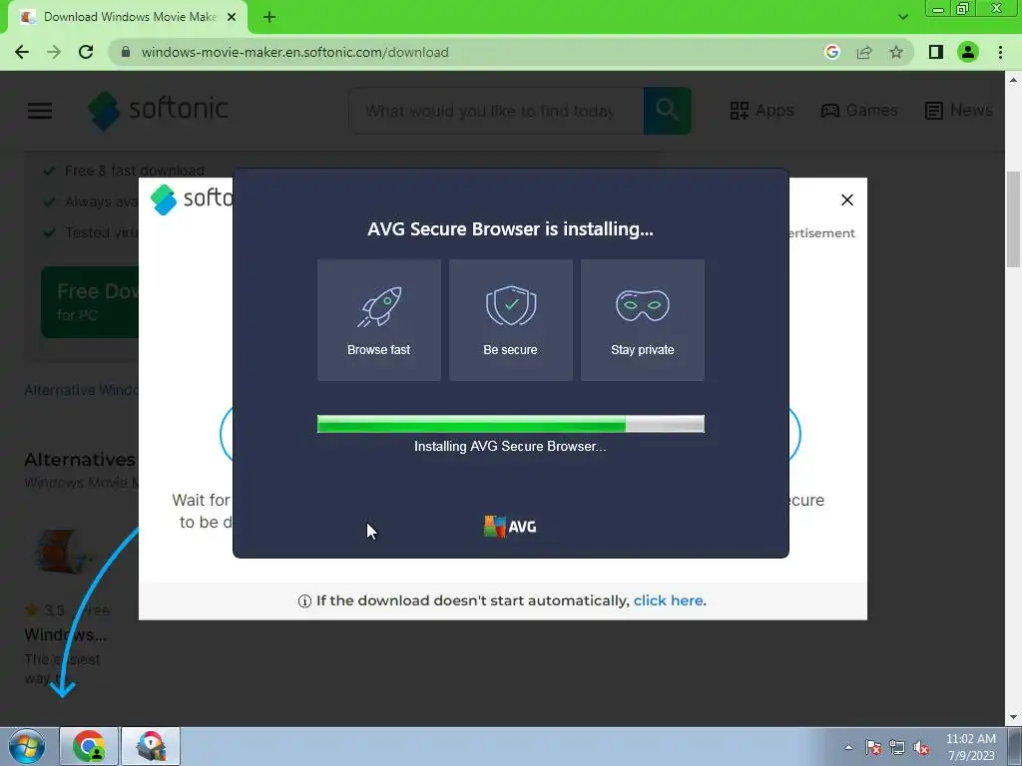Close the Download Windows Movie Maker tab
Viewport: 1022px width, 766px height.
point(232,17)
